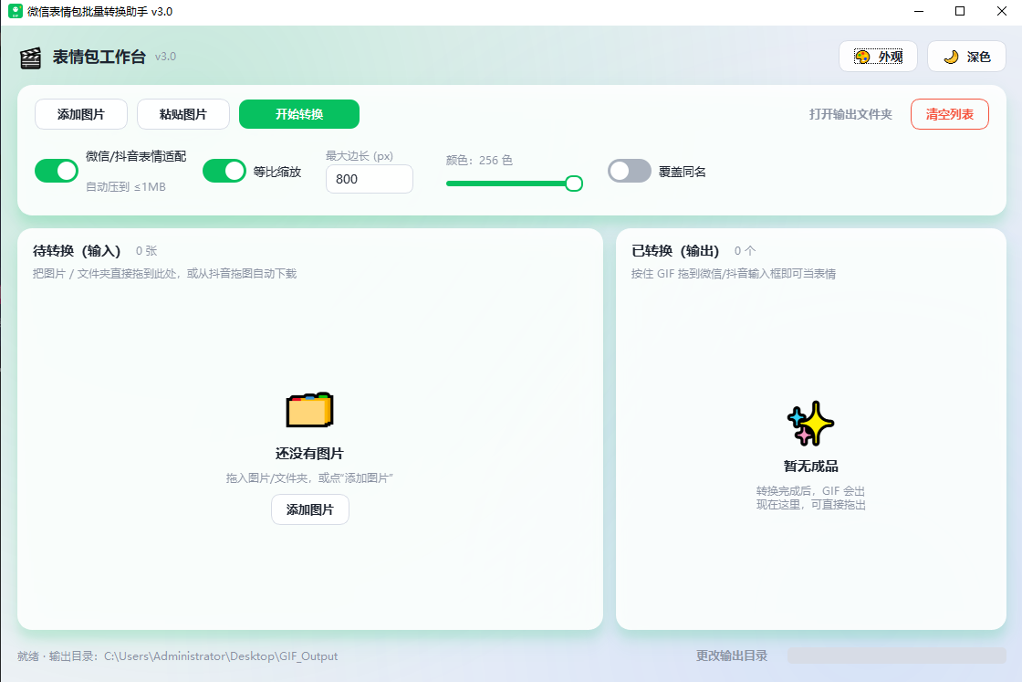Click the moon icon for 深色 mode
The height and width of the screenshot is (682, 1022).
[x=951, y=57]
